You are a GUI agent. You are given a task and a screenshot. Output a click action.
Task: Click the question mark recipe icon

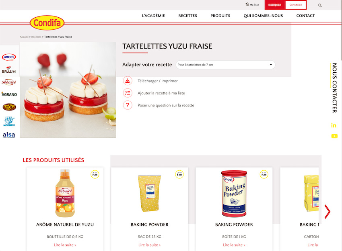128,105
